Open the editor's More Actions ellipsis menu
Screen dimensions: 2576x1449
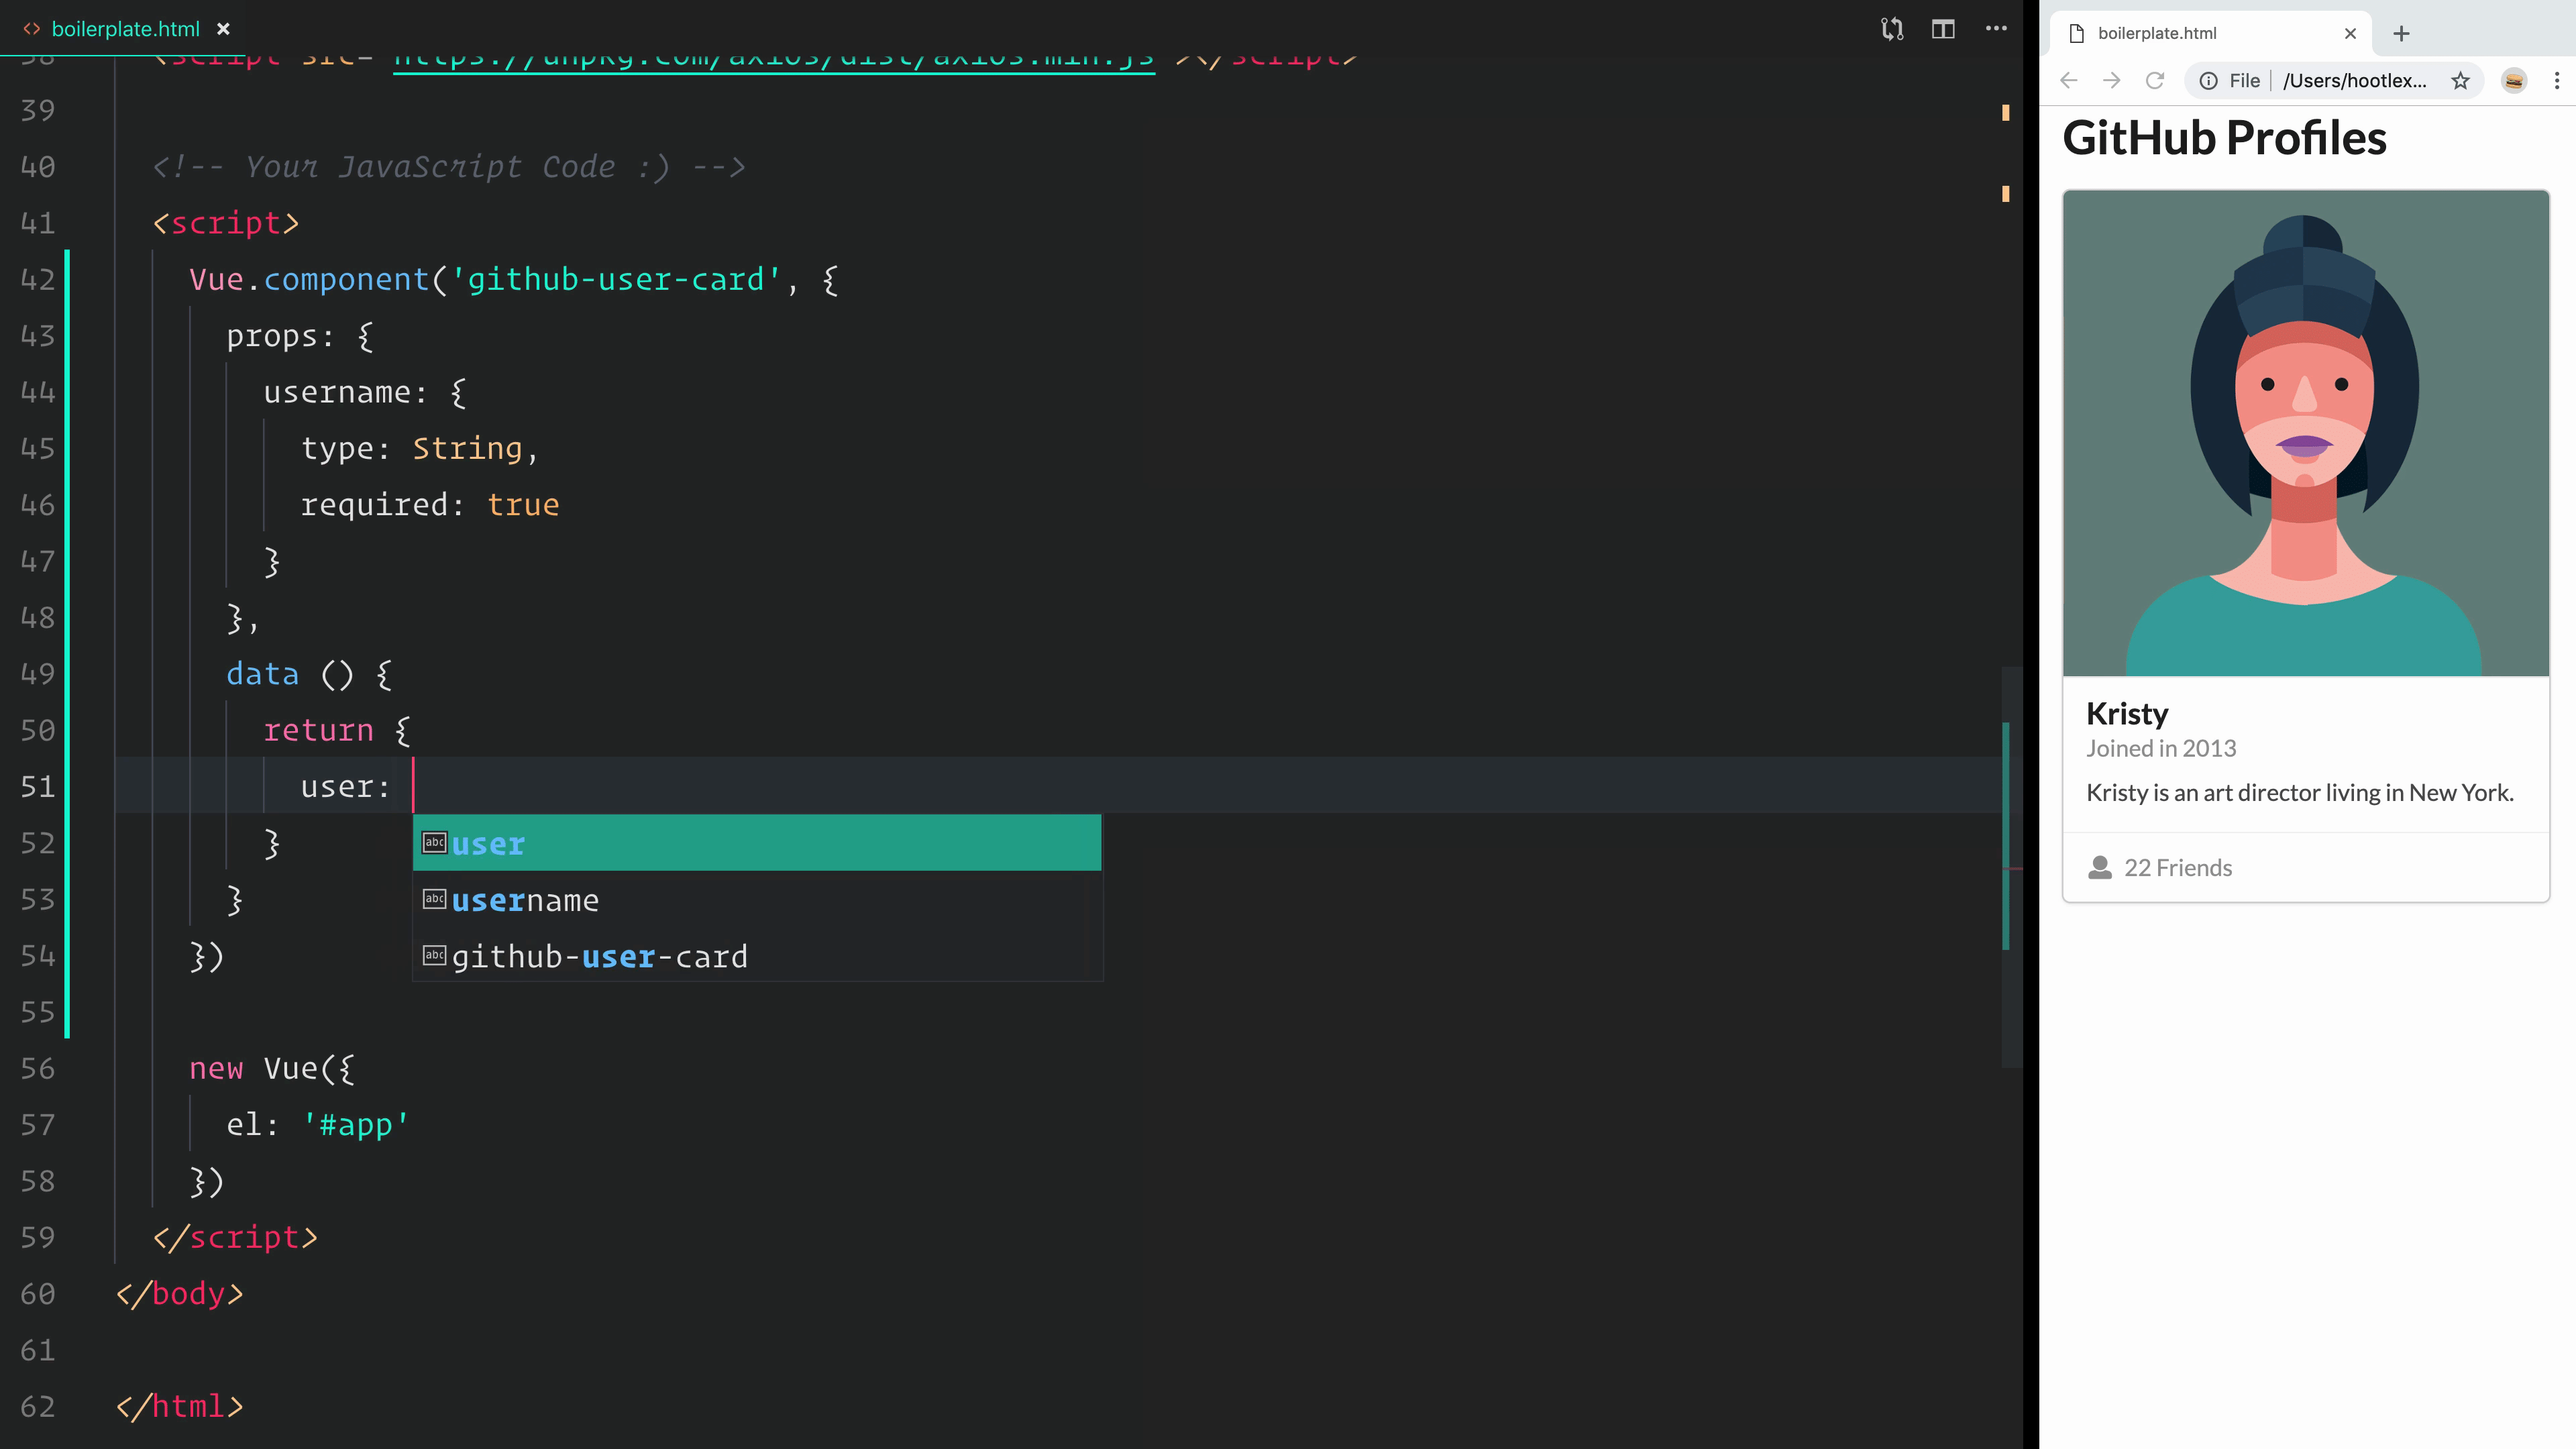pyautogui.click(x=1996, y=29)
